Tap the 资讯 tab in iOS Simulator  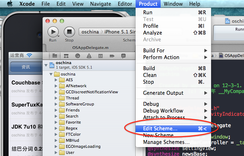coord(26,67)
